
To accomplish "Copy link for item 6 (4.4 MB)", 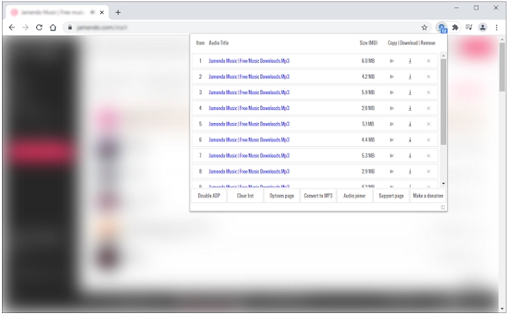I will click(x=392, y=140).
